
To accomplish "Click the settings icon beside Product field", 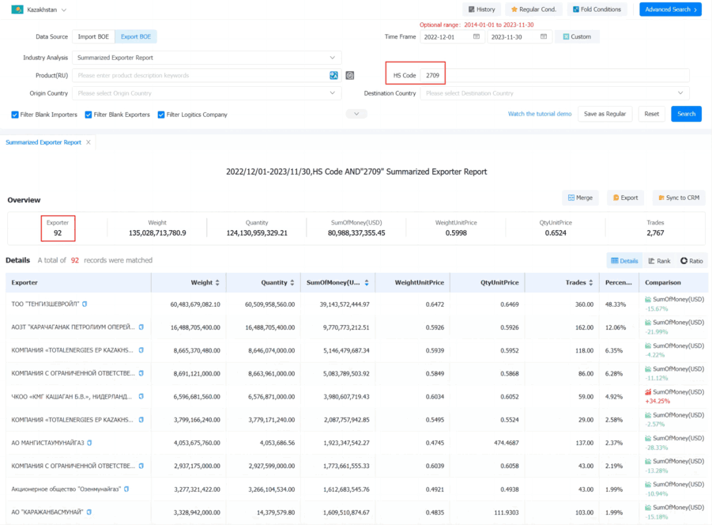I will pos(349,75).
